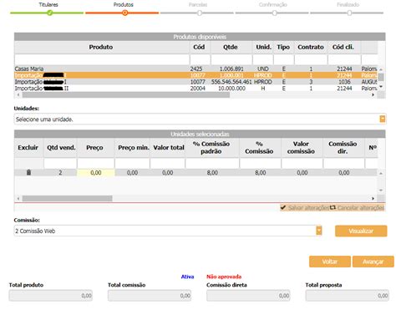The width and height of the screenshot is (396, 310).
Task: Click the Avançar button
Action: 373,262
